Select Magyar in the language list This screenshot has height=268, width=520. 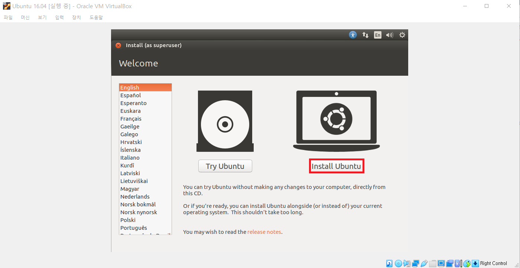point(145,189)
